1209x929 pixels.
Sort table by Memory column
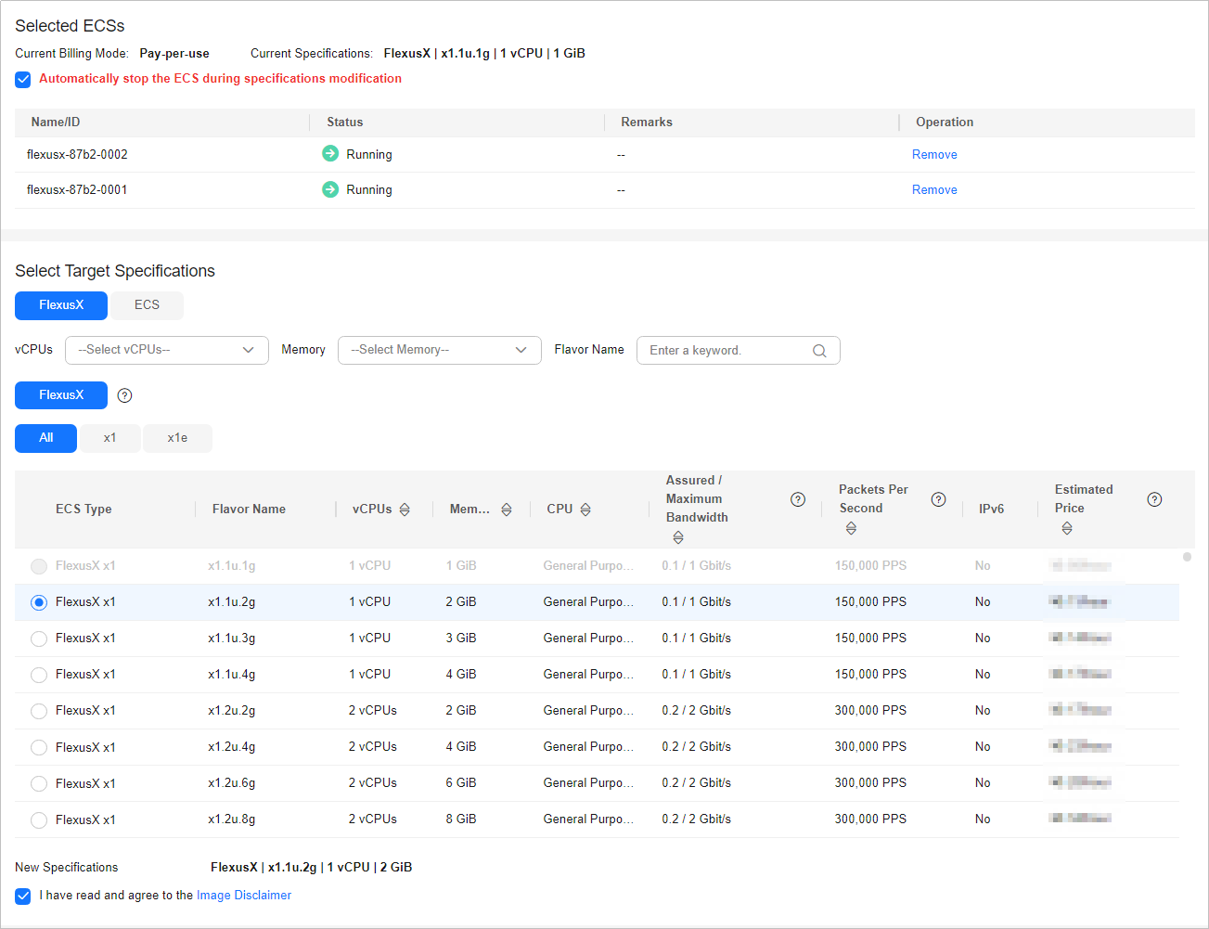[506, 510]
